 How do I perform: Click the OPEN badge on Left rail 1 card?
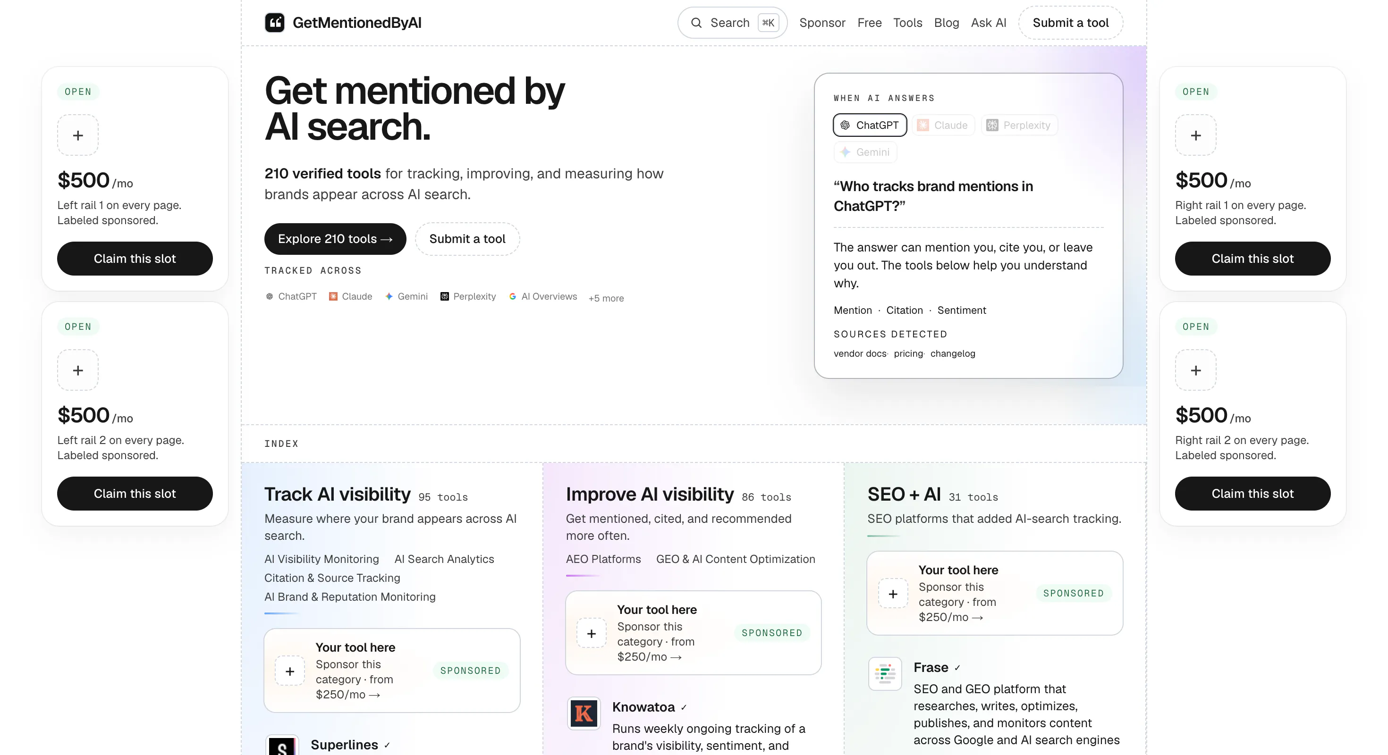78,92
